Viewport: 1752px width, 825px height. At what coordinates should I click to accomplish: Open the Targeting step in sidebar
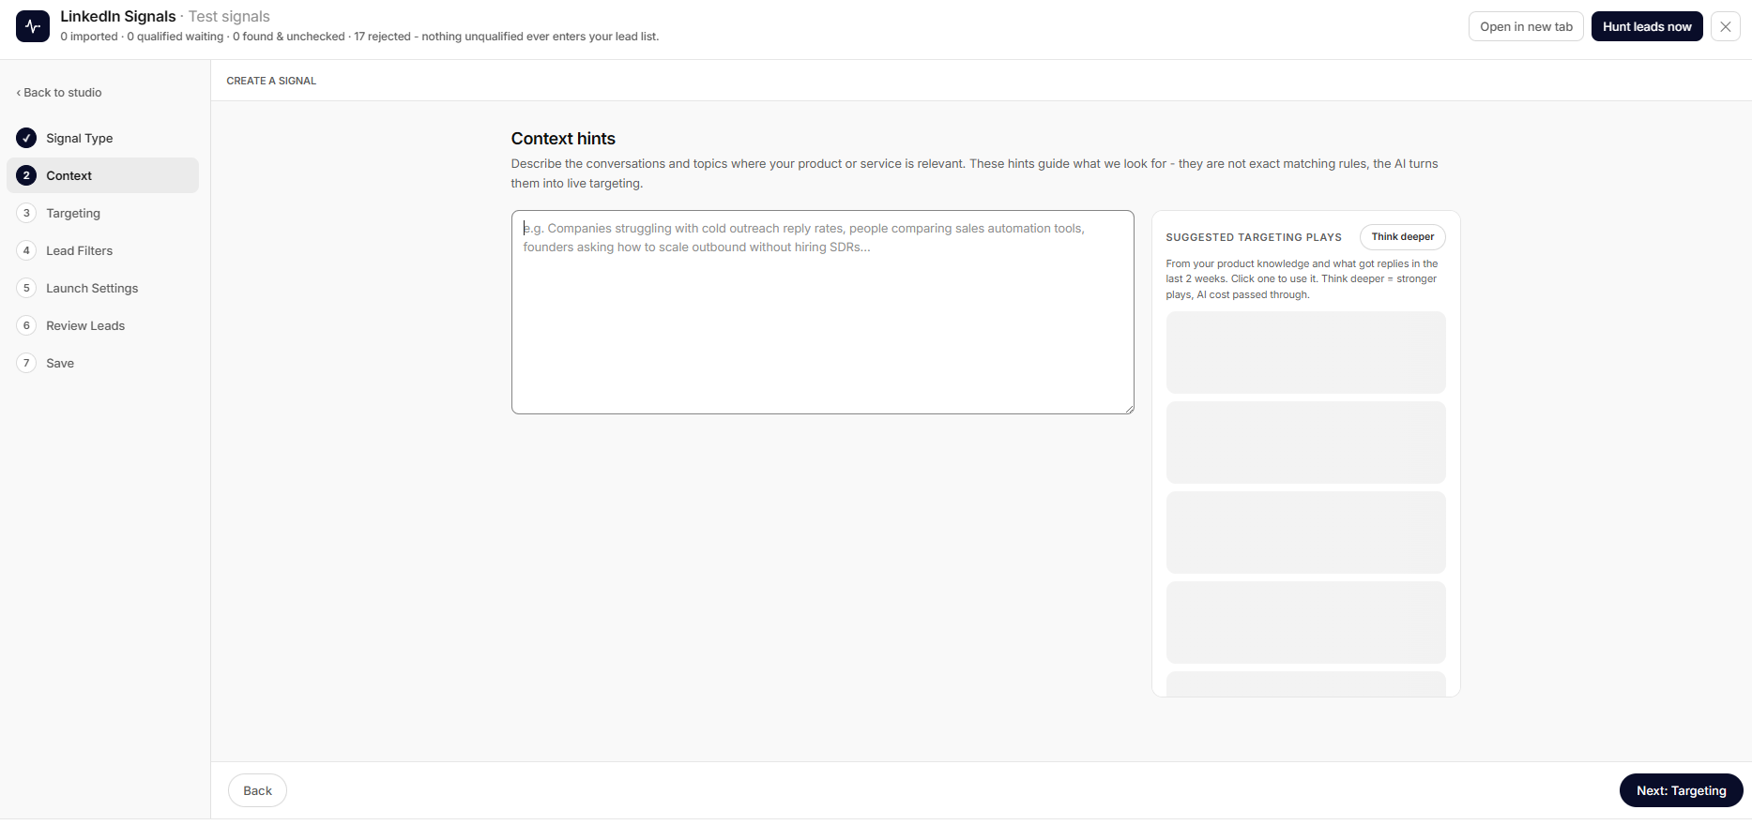point(73,213)
